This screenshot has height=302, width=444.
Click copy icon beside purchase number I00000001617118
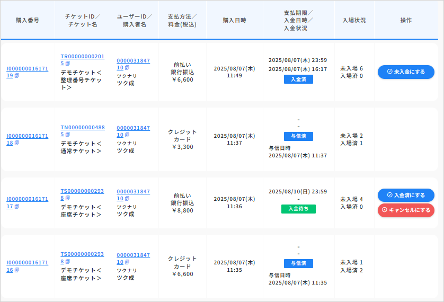17,143
